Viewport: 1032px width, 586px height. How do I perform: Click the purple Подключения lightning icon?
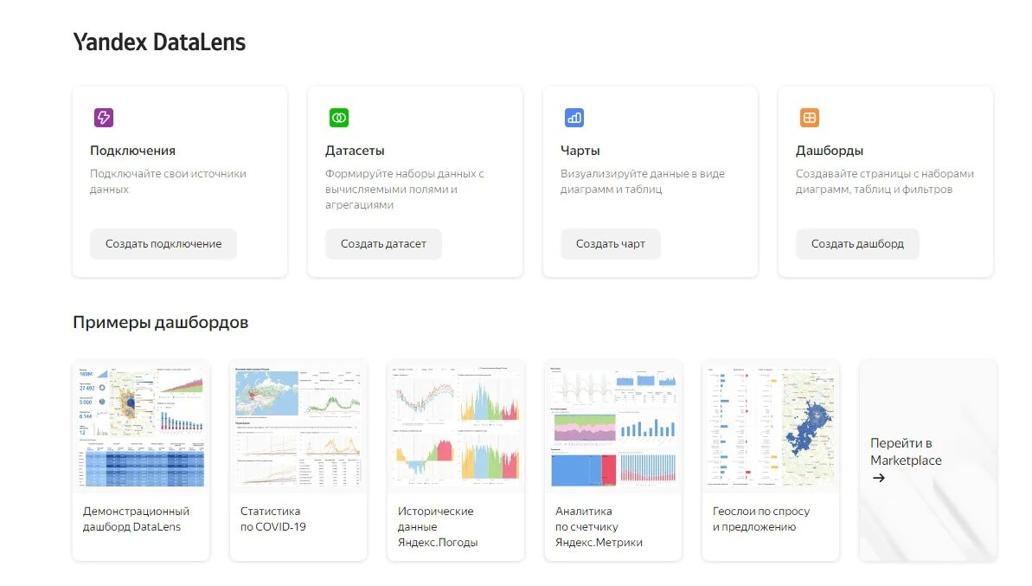(104, 118)
